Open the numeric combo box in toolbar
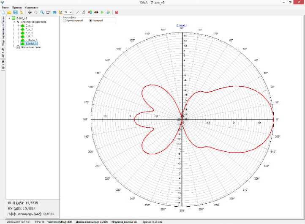 click(70, 12)
